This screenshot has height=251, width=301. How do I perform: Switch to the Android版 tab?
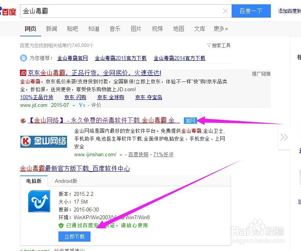(x=66, y=181)
